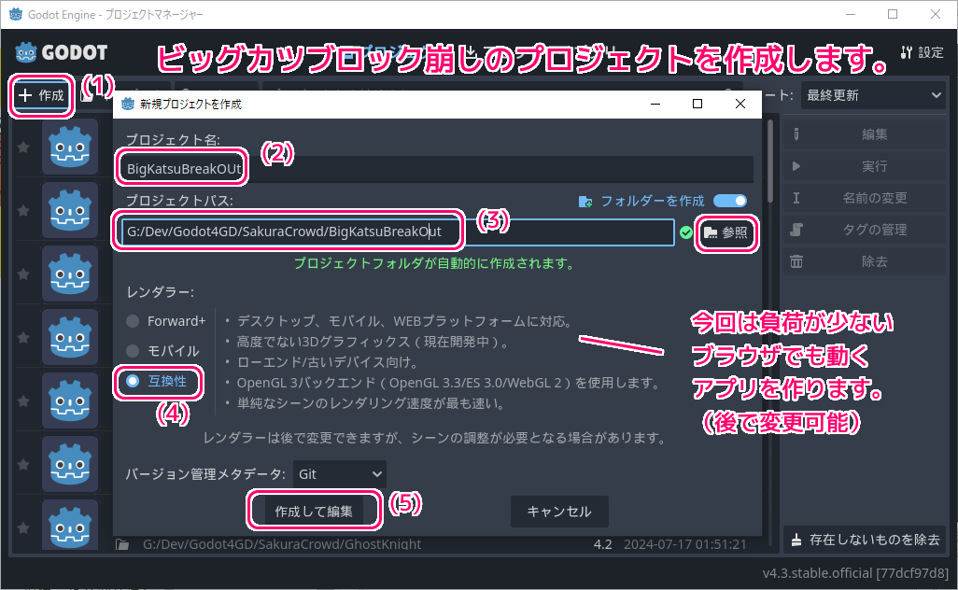This screenshot has height=590, width=958.
Task: Minimize the 新規プロジェクトを作成 dialog
Action: click(x=655, y=104)
